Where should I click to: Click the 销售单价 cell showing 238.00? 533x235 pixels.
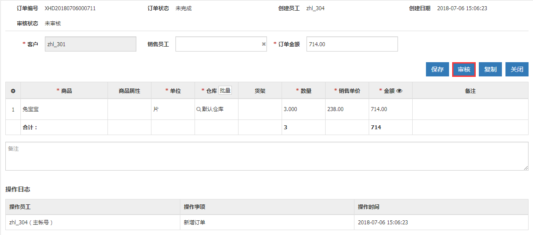click(347, 109)
